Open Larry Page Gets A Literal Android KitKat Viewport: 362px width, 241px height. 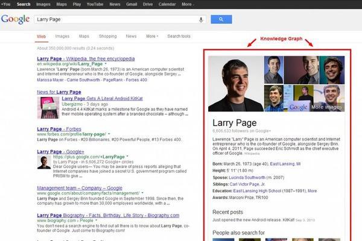click(x=103, y=98)
